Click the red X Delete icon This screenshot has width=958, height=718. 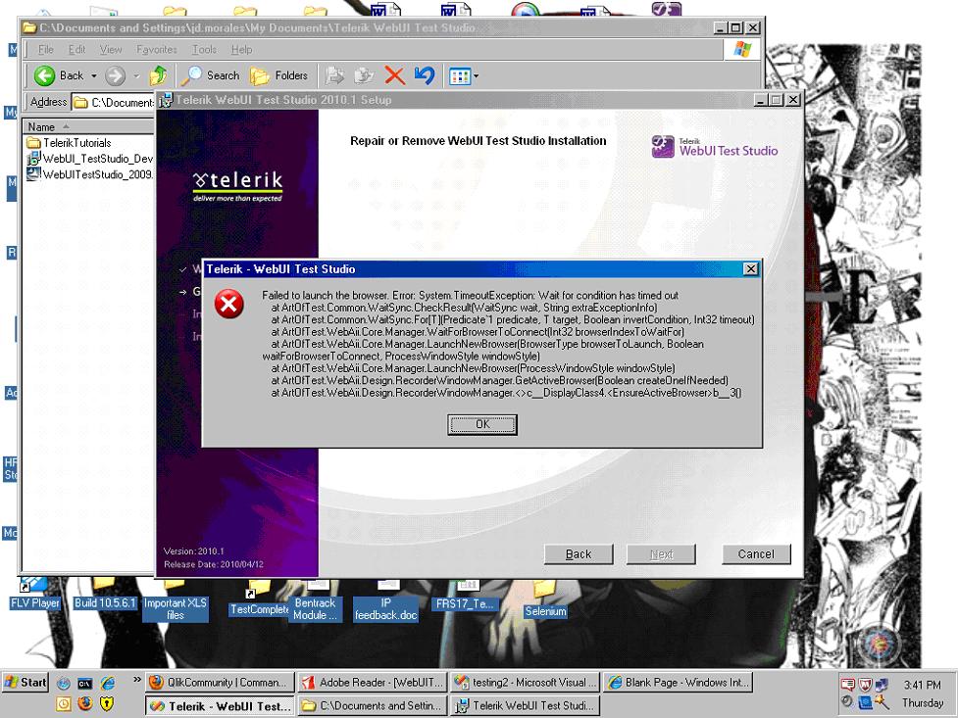tap(395, 75)
